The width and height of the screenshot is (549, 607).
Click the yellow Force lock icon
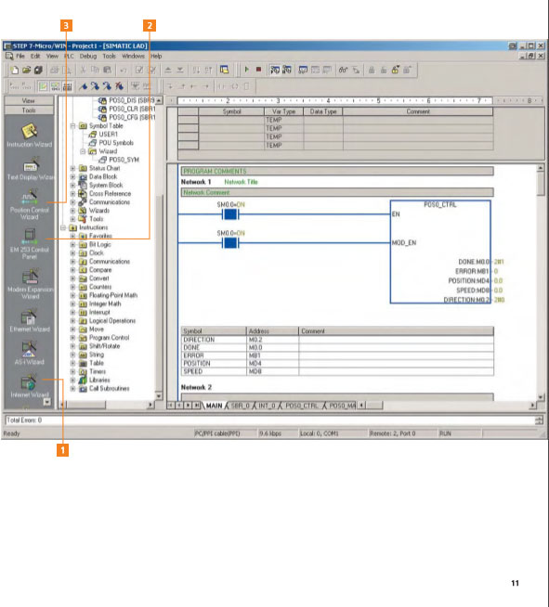(x=395, y=70)
